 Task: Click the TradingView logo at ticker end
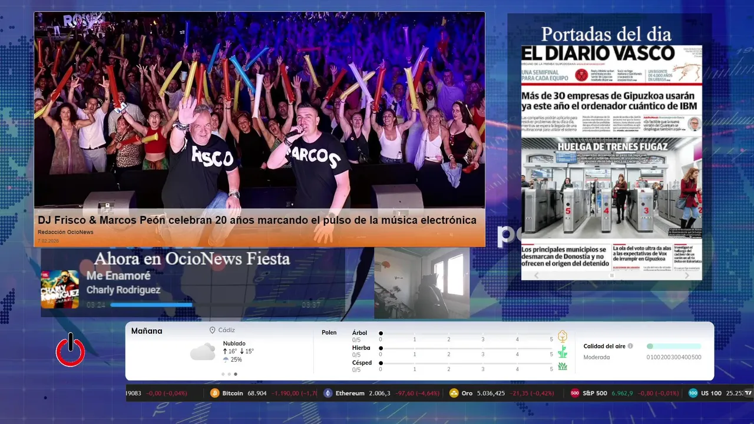(x=749, y=393)
